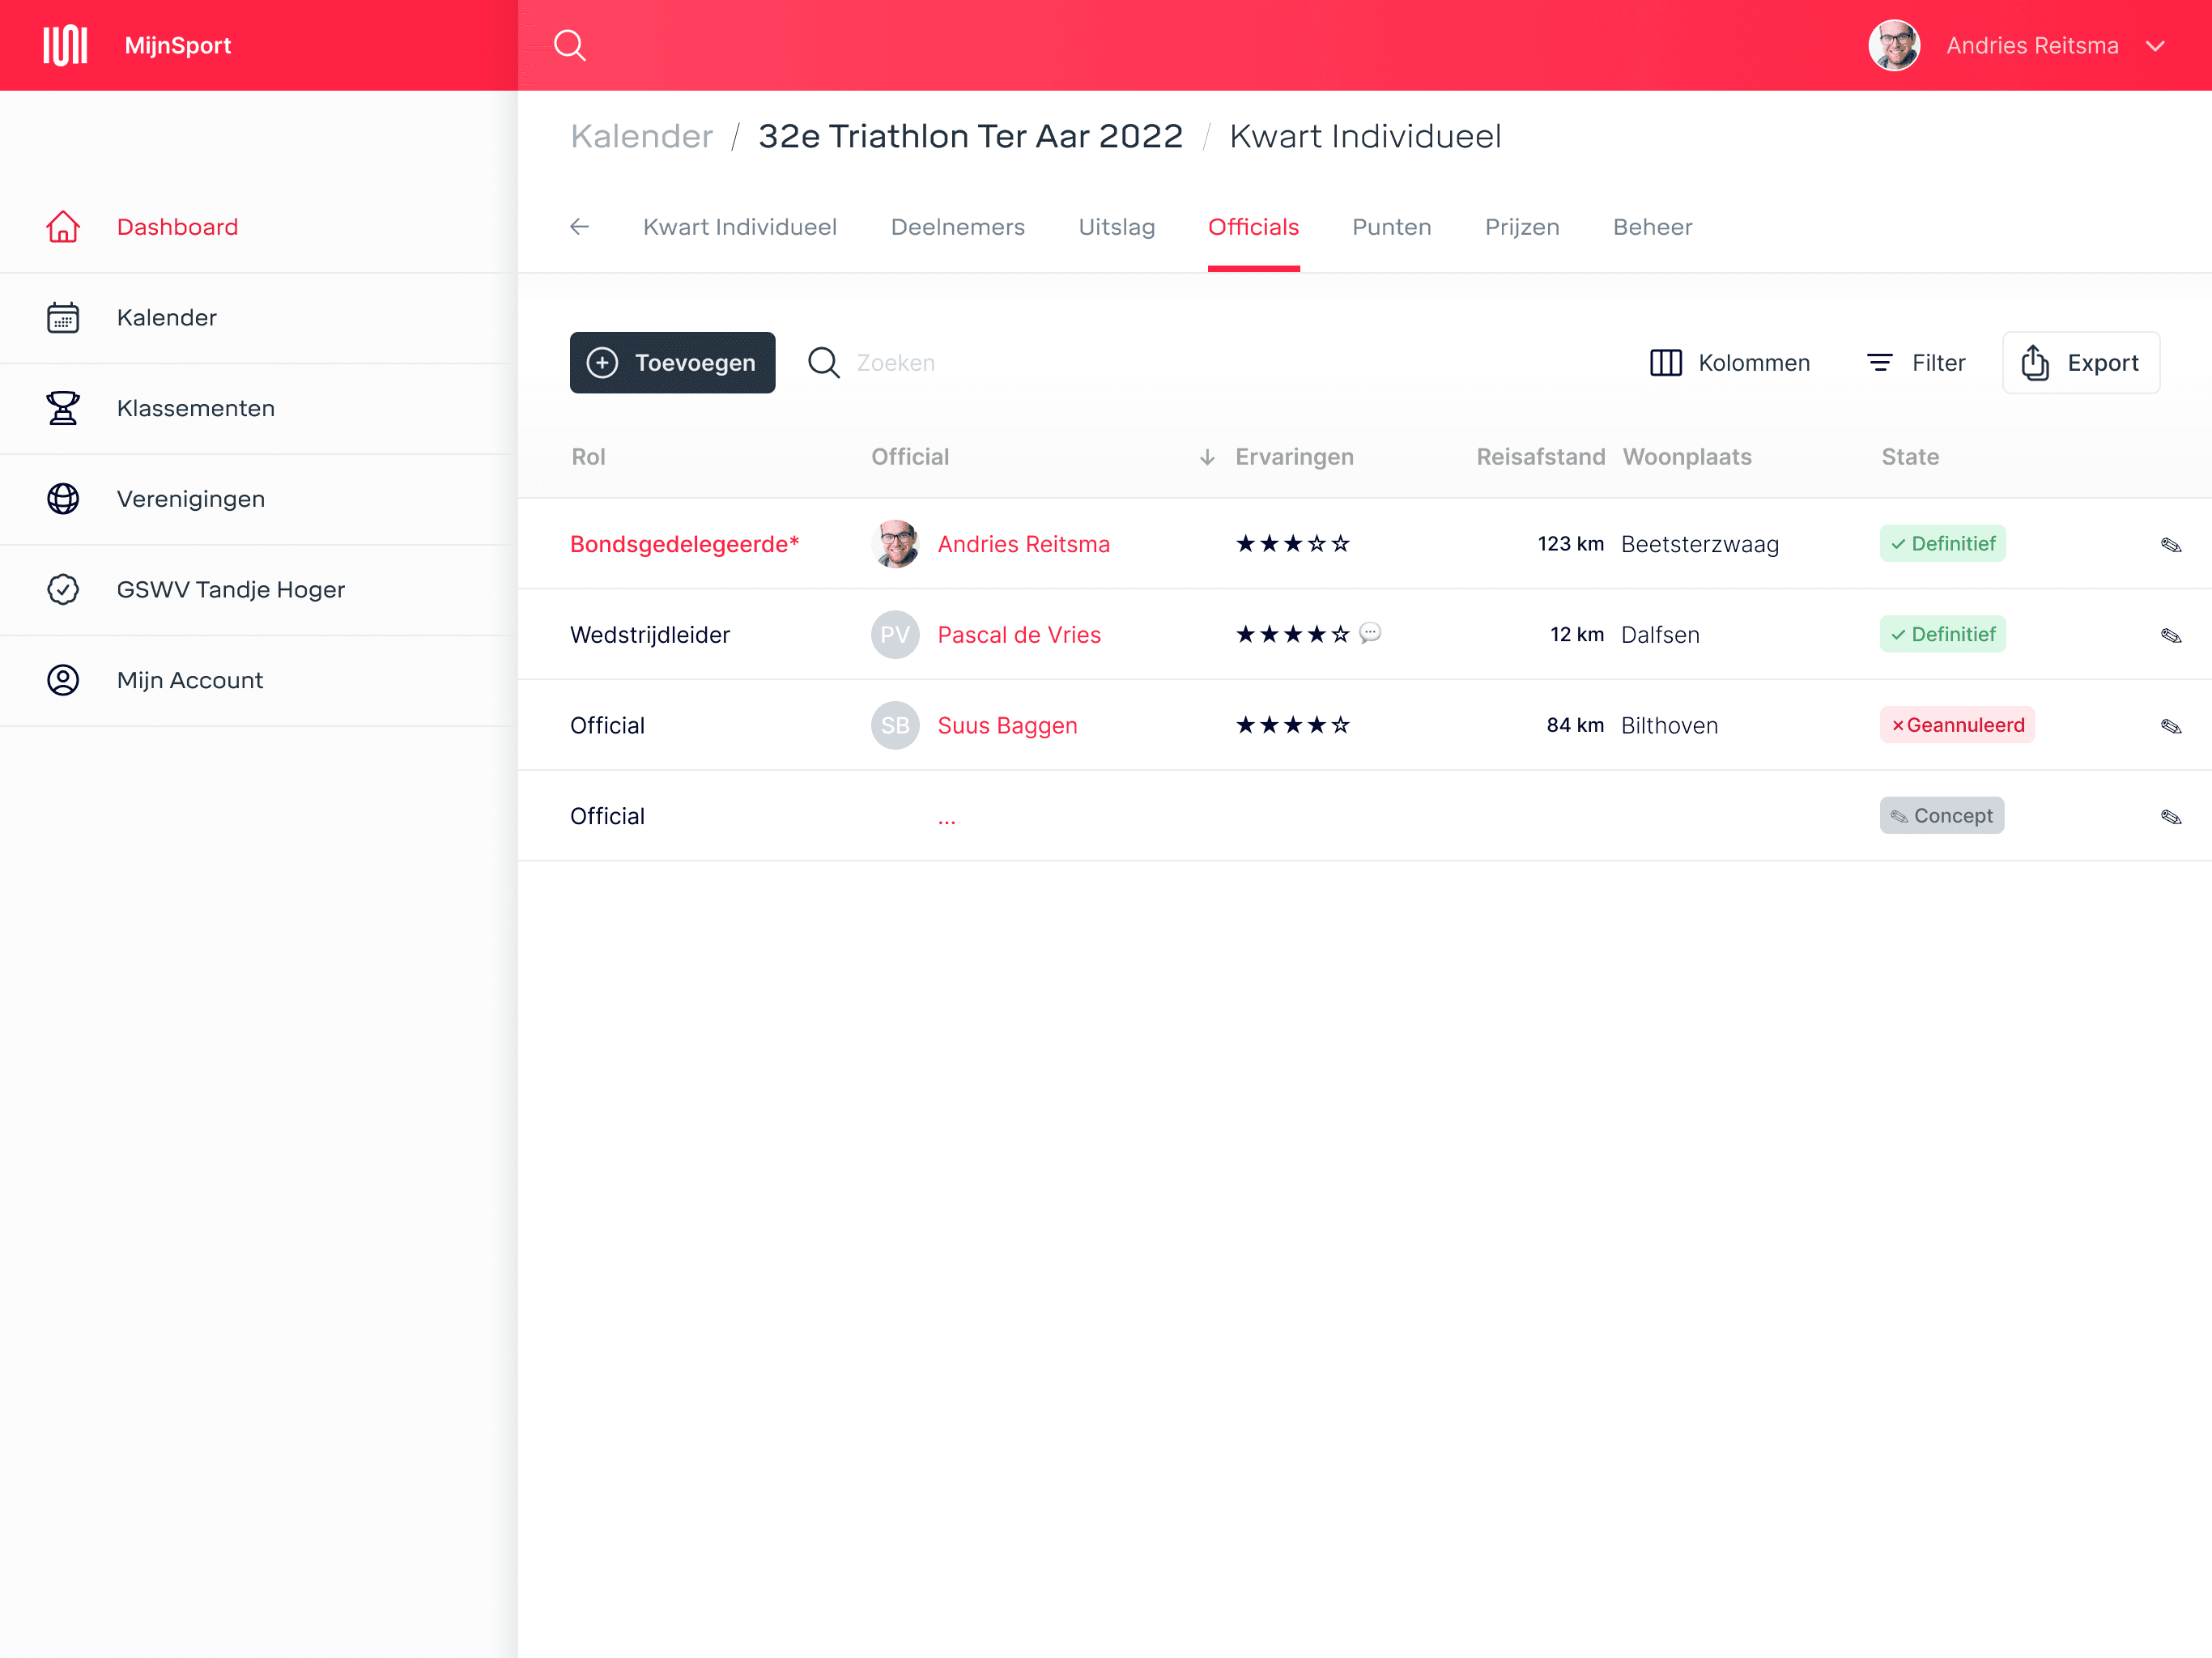Open the Kalender calendar icon in the sidebar

(x=63, y=318)
